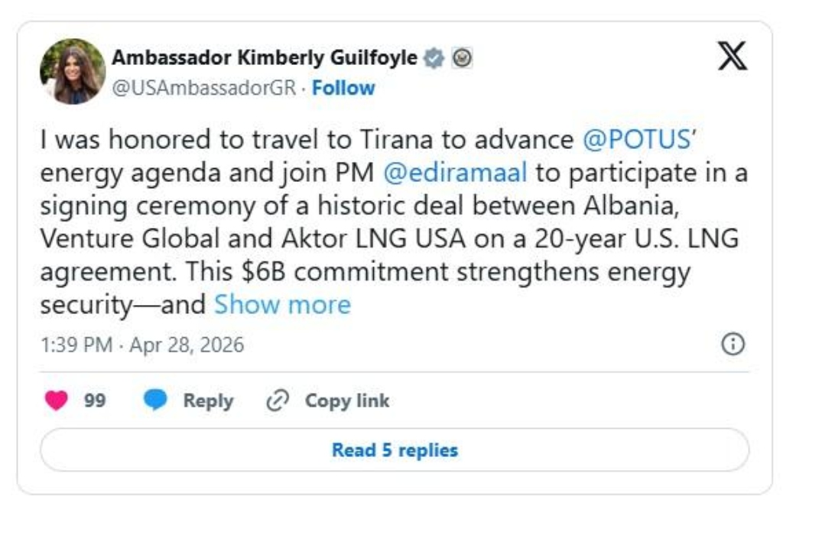The width and height of the screenshot is (835, 535).
Task: Click the blue verified checkmark badge
Action: pos(434,59)
